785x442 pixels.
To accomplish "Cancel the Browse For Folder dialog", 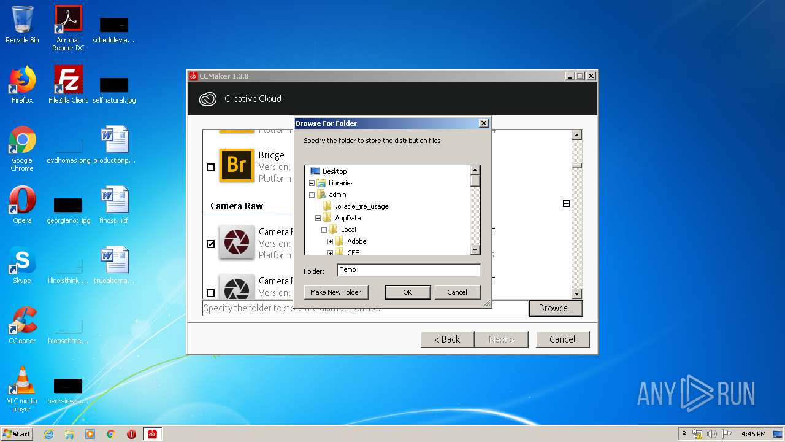I will click(x=457, y=292).
